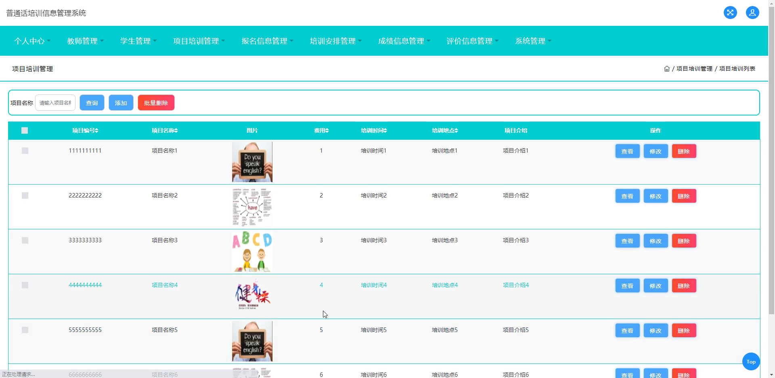Expand the 项目培训管理 dropdown
This screenshot has height=378, width=775.
point(199,41)
